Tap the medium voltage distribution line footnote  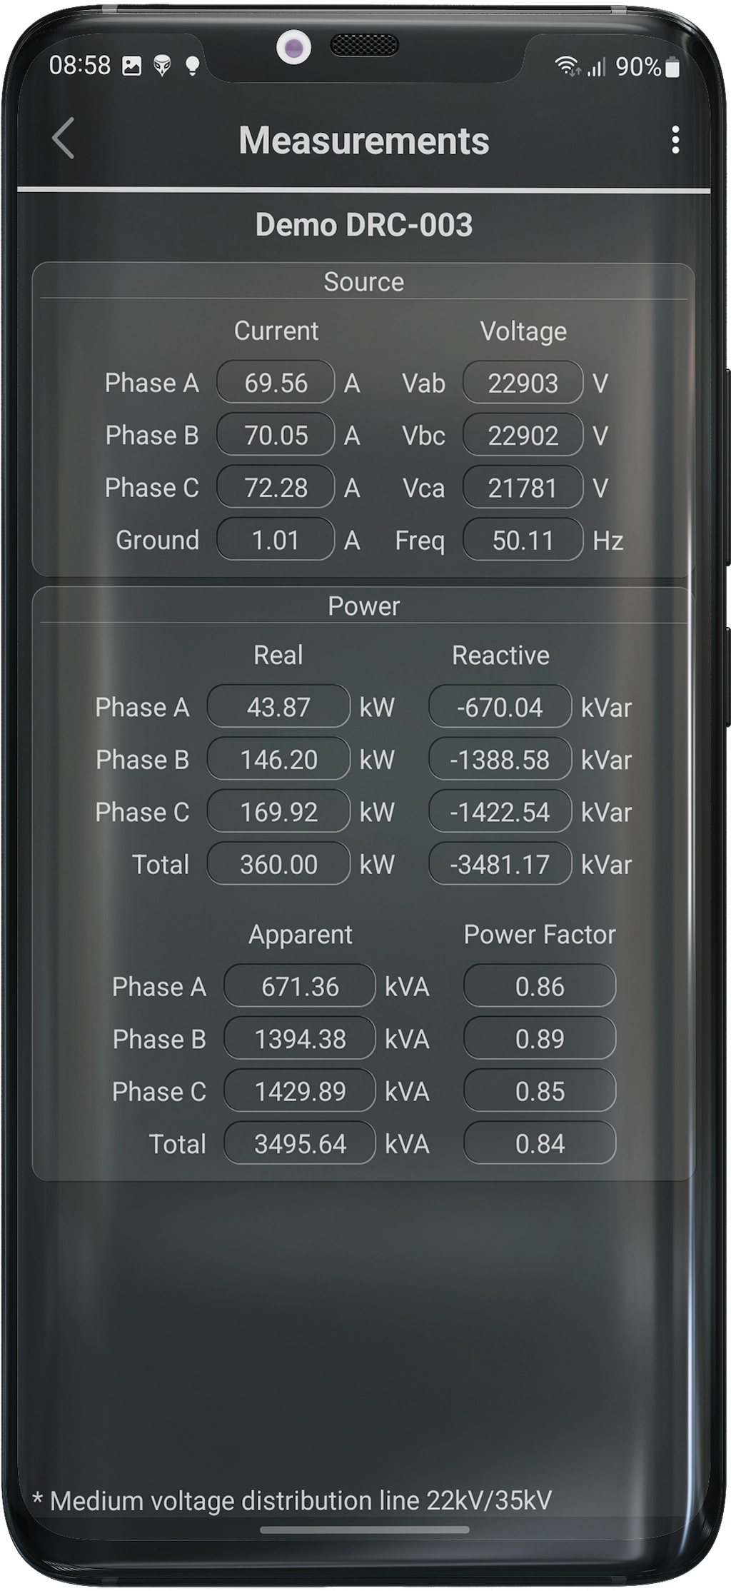click(x=293, y=1500)
